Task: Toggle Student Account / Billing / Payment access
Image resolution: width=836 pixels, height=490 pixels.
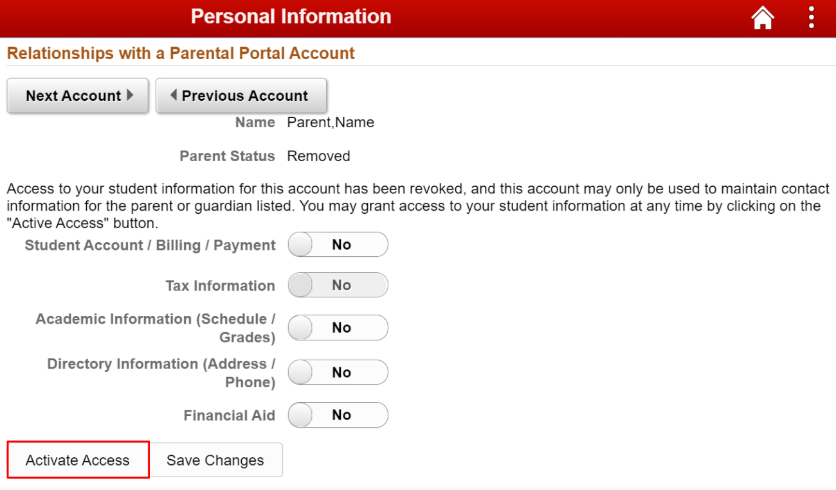Action: point(338,245)
